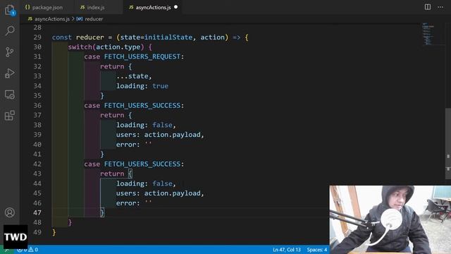Click action.payload on line 45
The width and height of the screenshot is (451, 254).
tap(172, 193)
